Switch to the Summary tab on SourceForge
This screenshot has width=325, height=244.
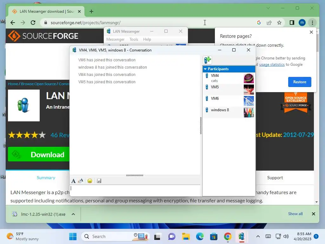(46, 178)
